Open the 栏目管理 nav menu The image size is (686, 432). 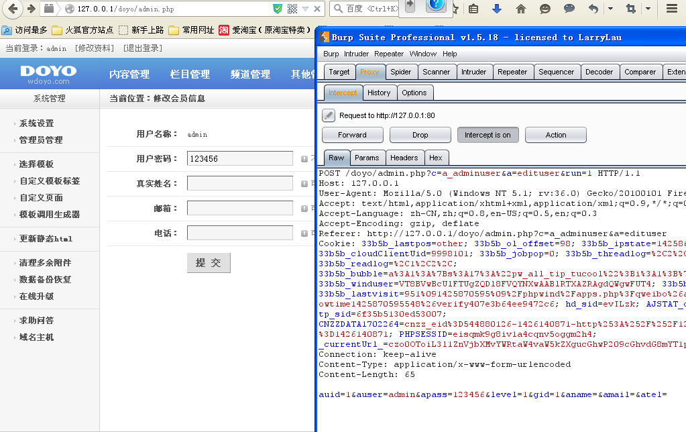tap(190, 74)
